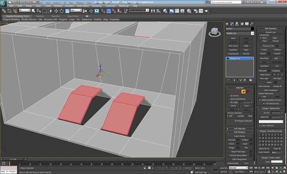This screenshot has height=174, width=287.
Task: Select Element sub-object level icon
Action: [247, 92]
